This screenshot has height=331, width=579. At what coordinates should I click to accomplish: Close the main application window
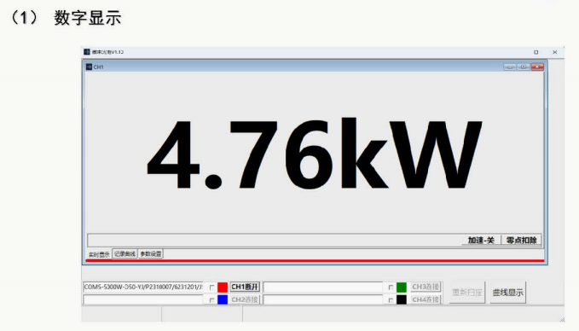pos(554,52)
